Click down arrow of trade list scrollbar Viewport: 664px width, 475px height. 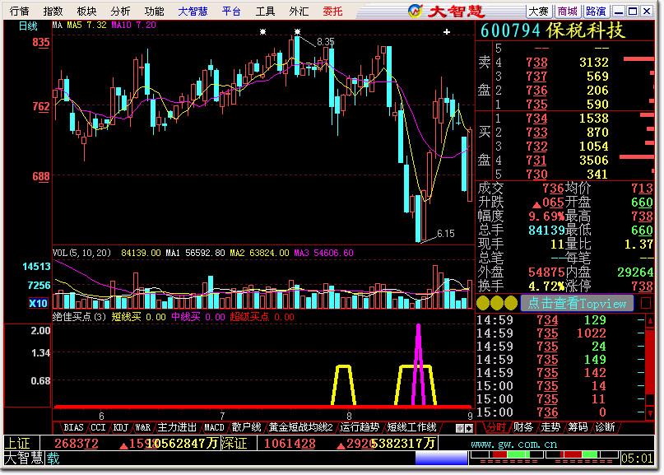click(x=650, y=413)
